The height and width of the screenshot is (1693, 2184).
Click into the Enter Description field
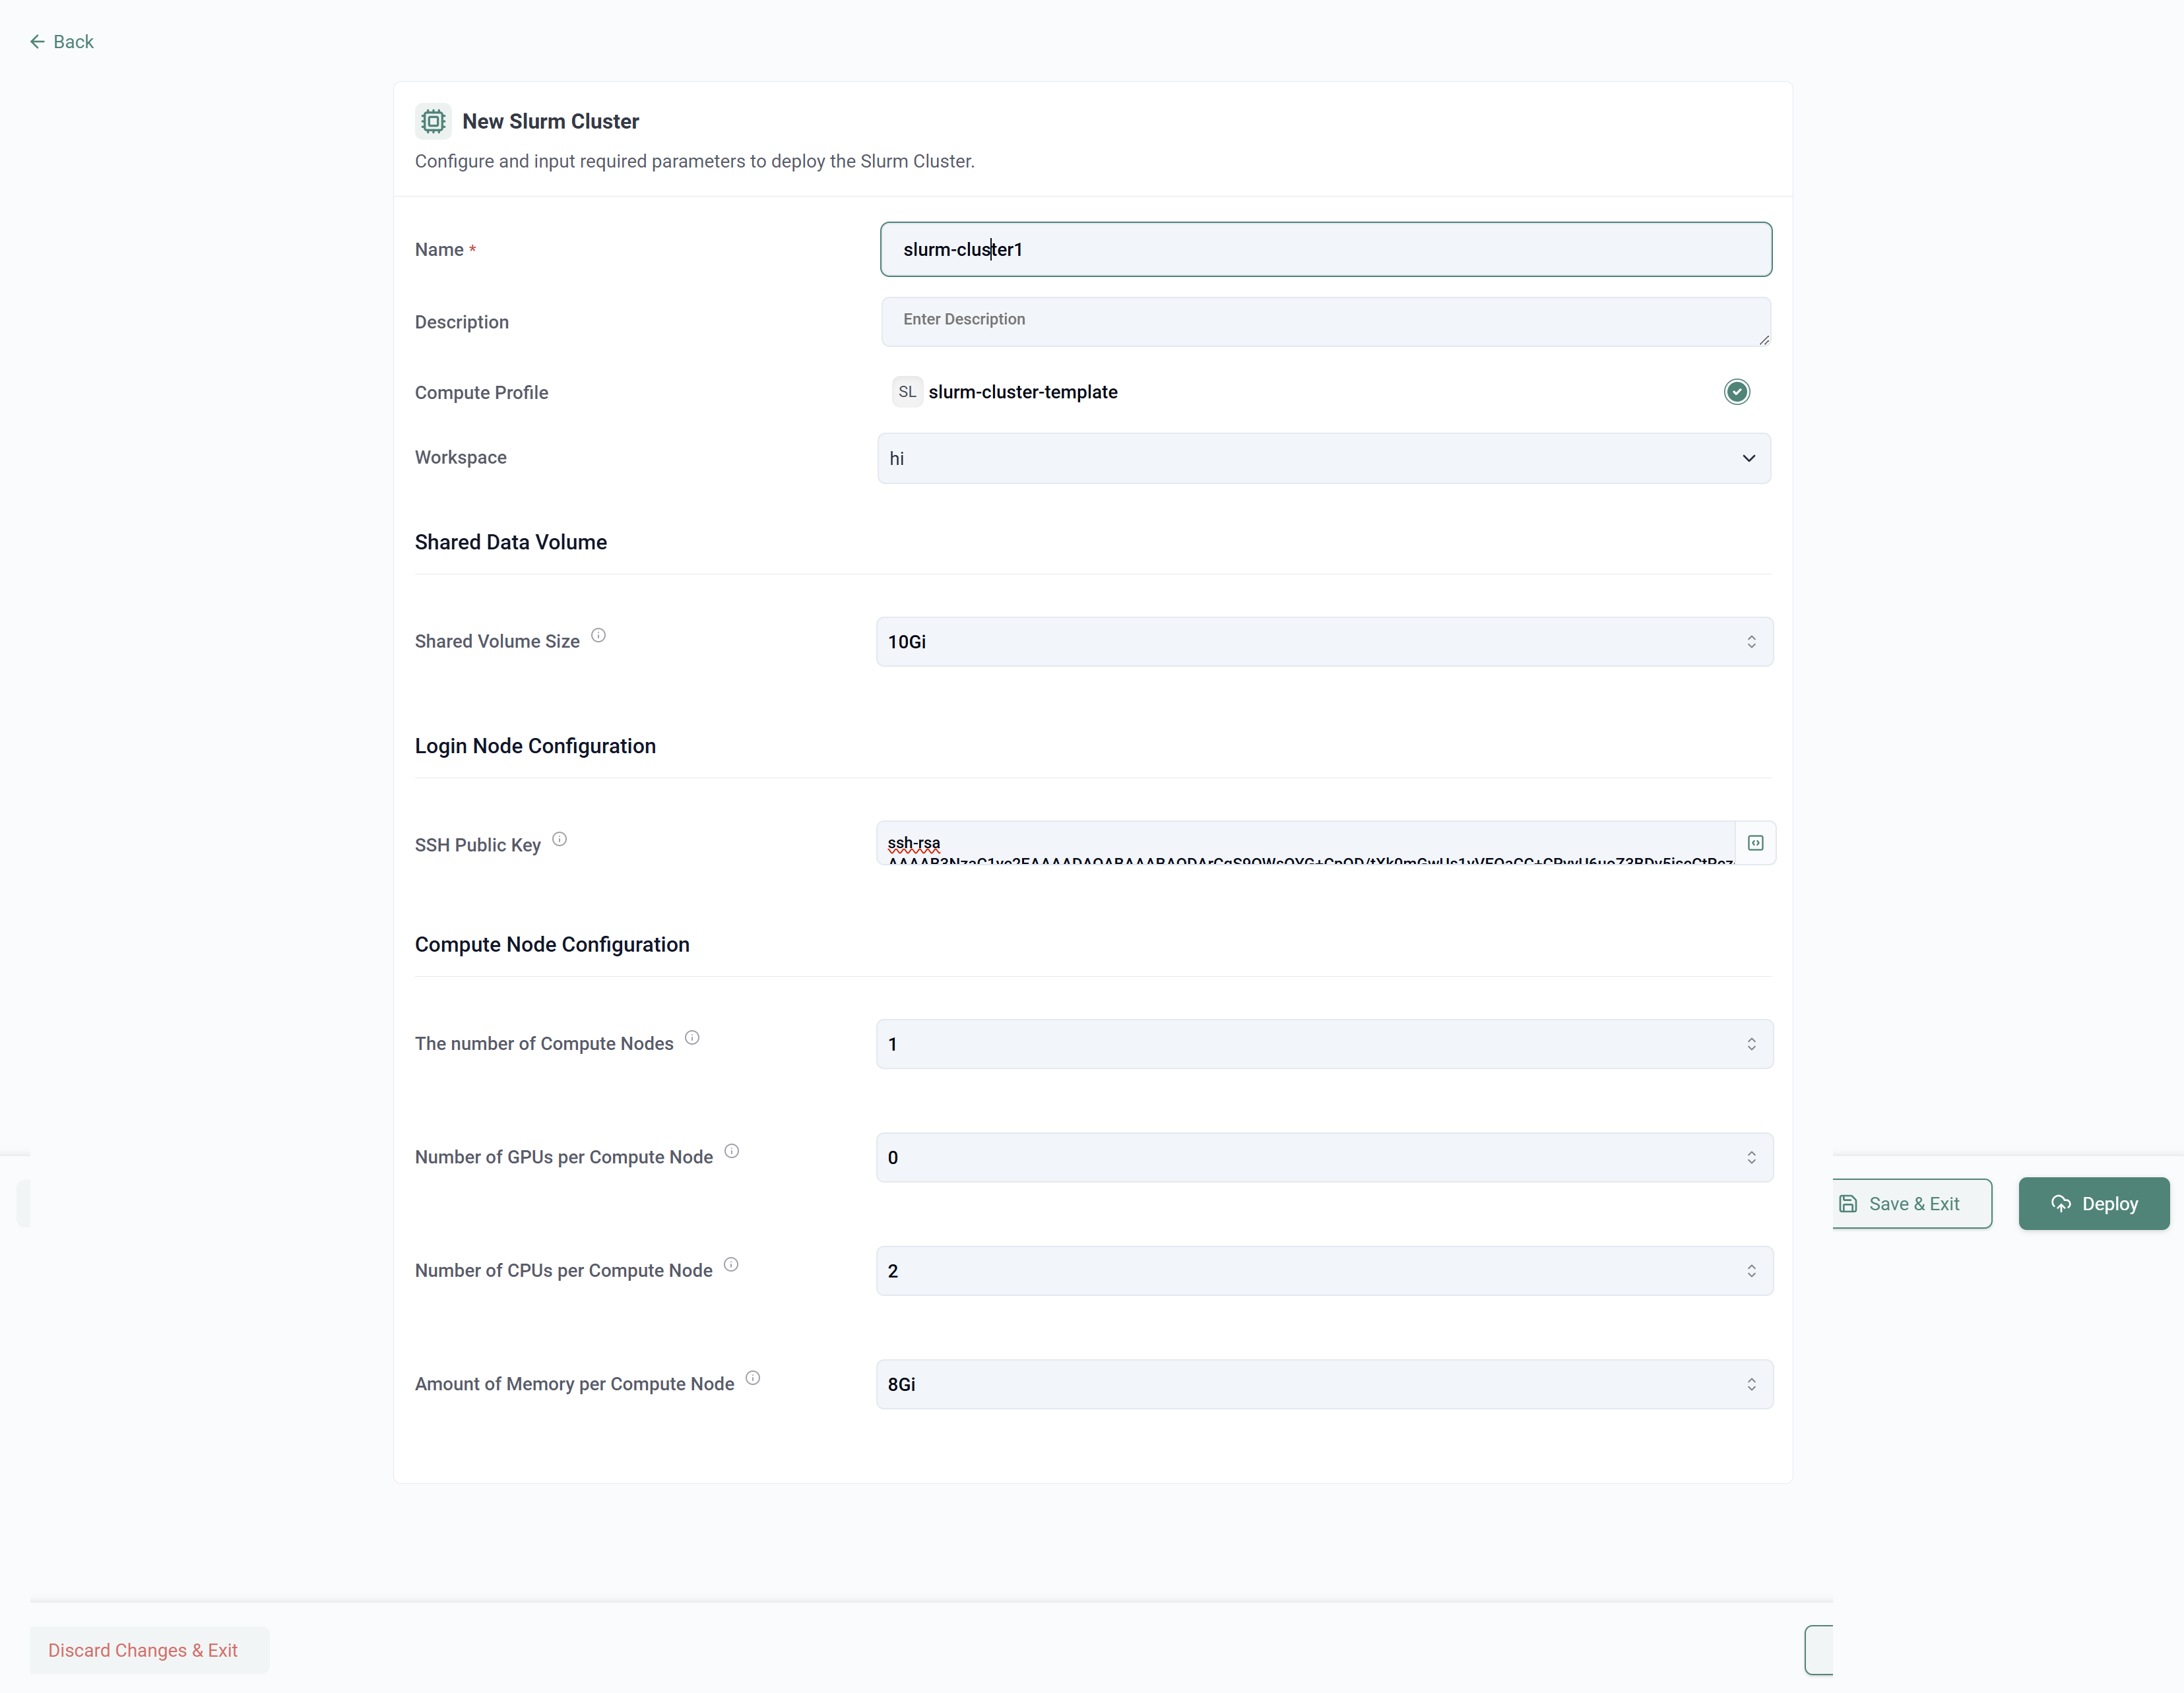(x=1325, y=321)
